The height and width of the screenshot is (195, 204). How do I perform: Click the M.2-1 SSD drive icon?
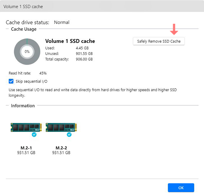point(26,127)
